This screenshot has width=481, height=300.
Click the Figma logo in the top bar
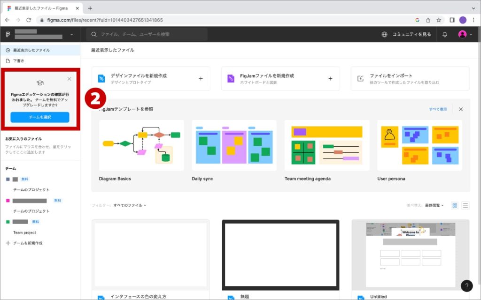point(8,34)
